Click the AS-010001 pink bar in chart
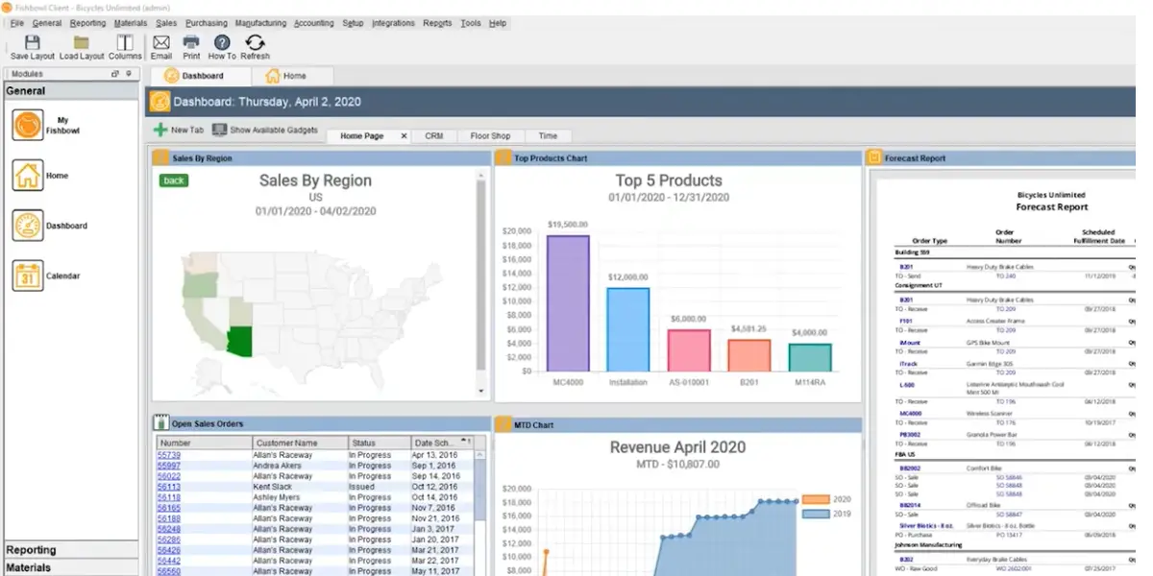This screenshot has width=1153, height=576. click(x=688, y=350)
